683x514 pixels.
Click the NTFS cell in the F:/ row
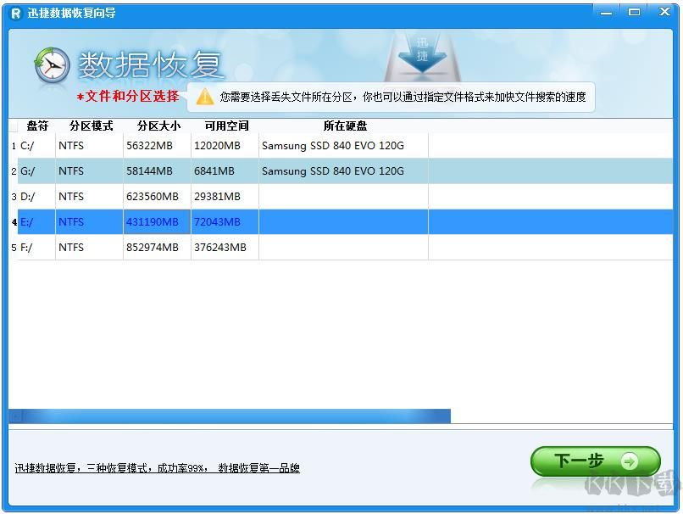coord(89,248)
